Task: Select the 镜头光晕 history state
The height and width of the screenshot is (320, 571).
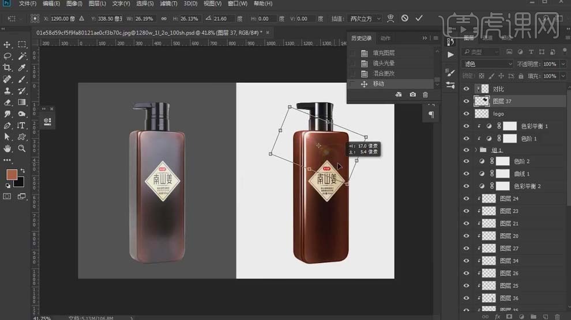Action: 384,63
